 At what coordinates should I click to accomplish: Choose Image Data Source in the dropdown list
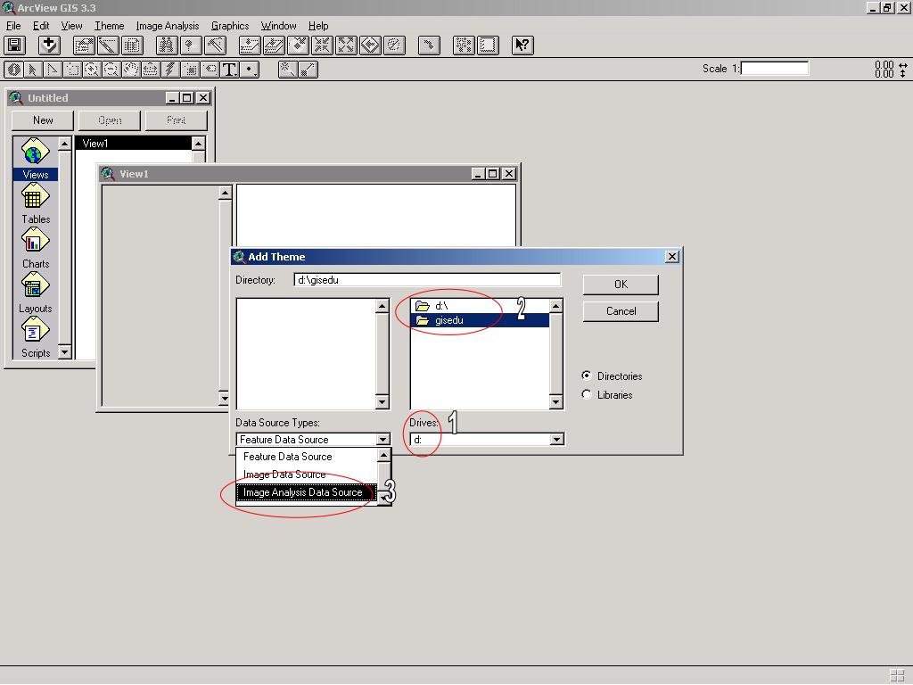(307, 475)
